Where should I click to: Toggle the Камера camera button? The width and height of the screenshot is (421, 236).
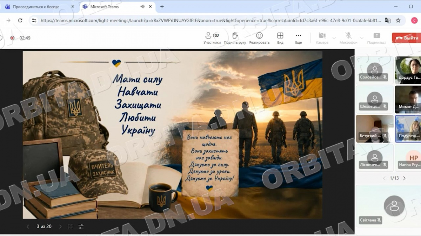[322, 38]
